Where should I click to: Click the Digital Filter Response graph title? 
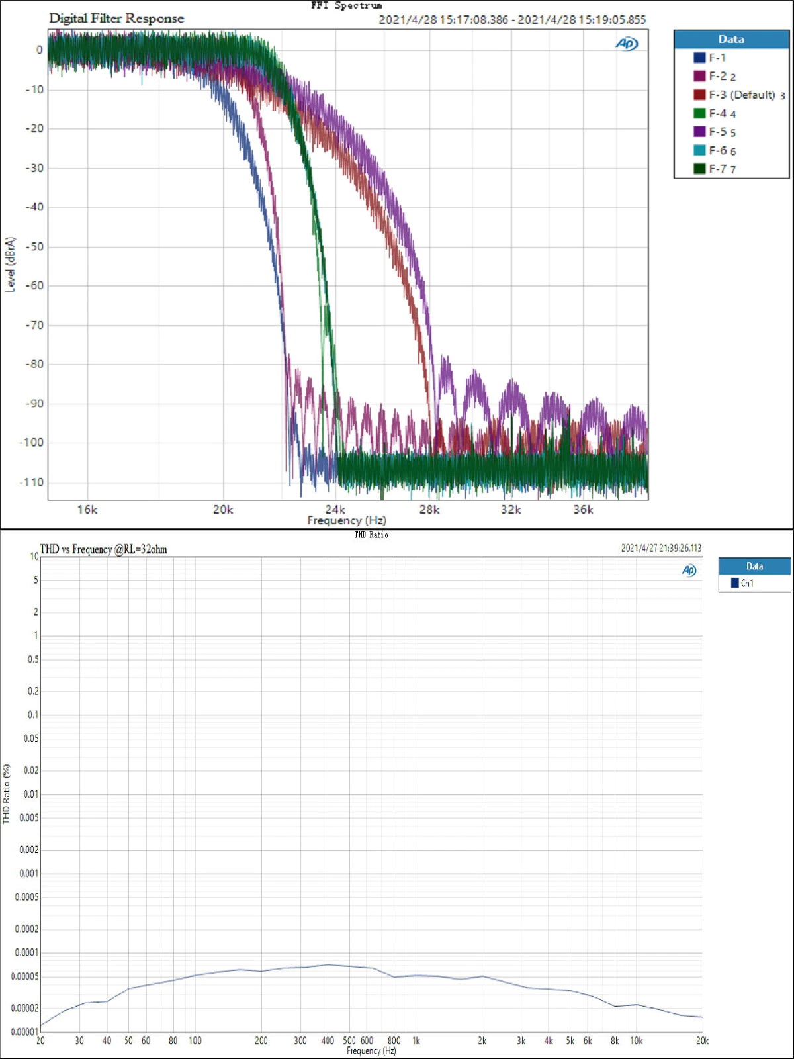[x=116, y=19]
